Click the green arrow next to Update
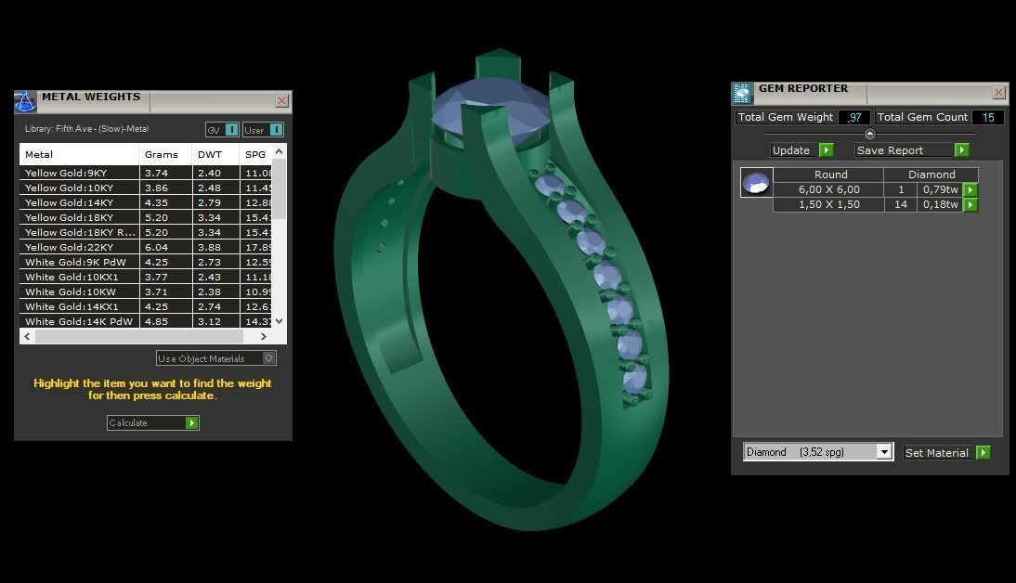The height and width of the screenshot is (583, 1016). (827, 150)
